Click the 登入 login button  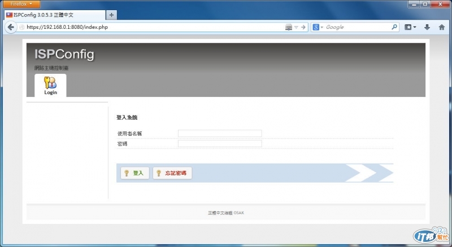pos(135,173)
